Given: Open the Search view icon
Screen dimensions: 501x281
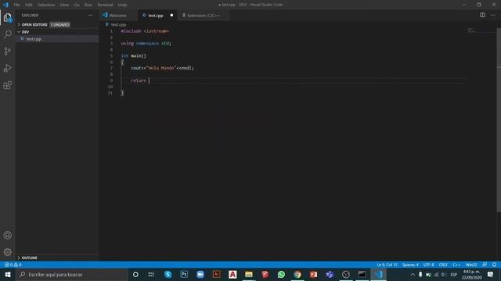Looking at the screenshot, I should [x=8, y=34].
